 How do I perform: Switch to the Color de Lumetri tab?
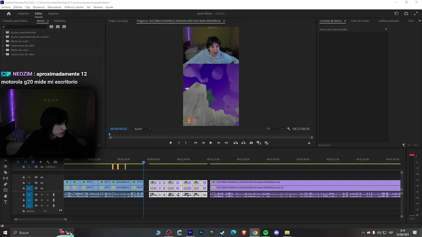[360, 21]
